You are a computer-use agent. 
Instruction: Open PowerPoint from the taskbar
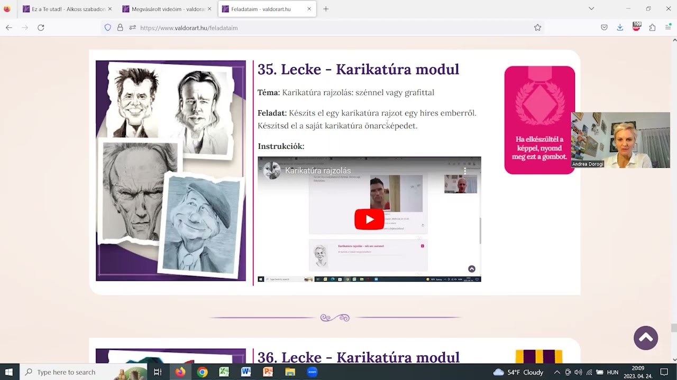[268, 372]
